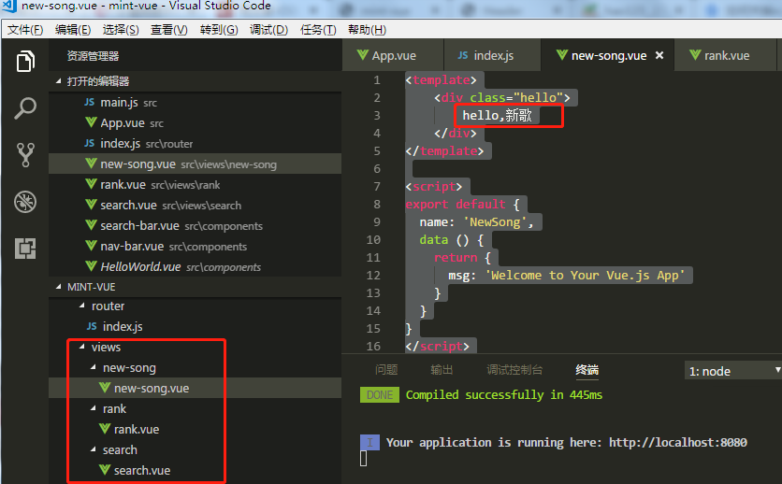Open the Search view in the activity bar
Screen dimensions: 782x484
pyautogui.click(x=25, y=108)
